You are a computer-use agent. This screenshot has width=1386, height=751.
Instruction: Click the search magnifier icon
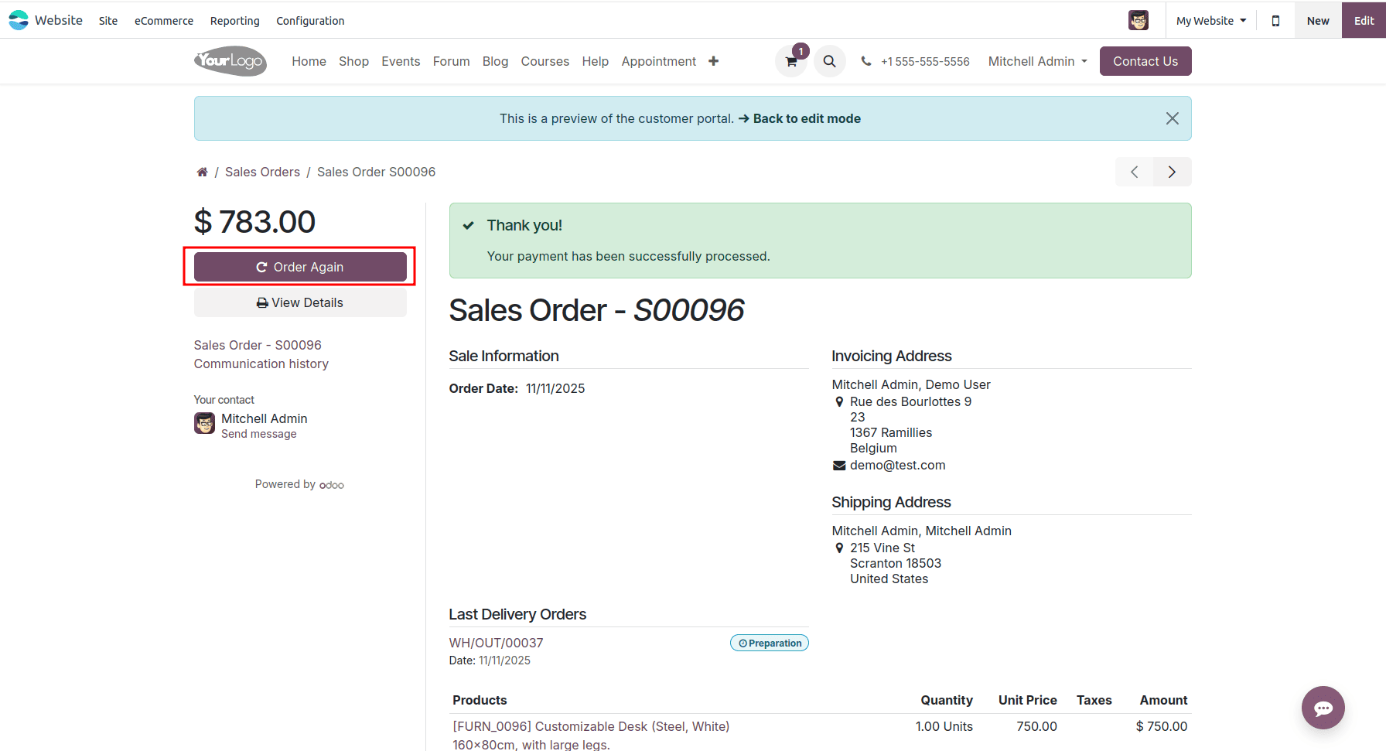point(829,61)
